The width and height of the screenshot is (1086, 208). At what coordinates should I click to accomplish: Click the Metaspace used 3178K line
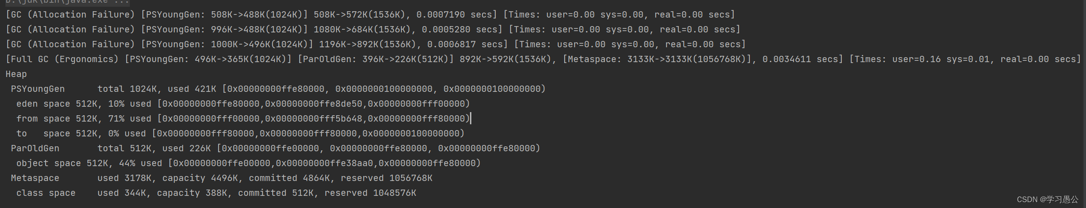[x=221, y=178]
